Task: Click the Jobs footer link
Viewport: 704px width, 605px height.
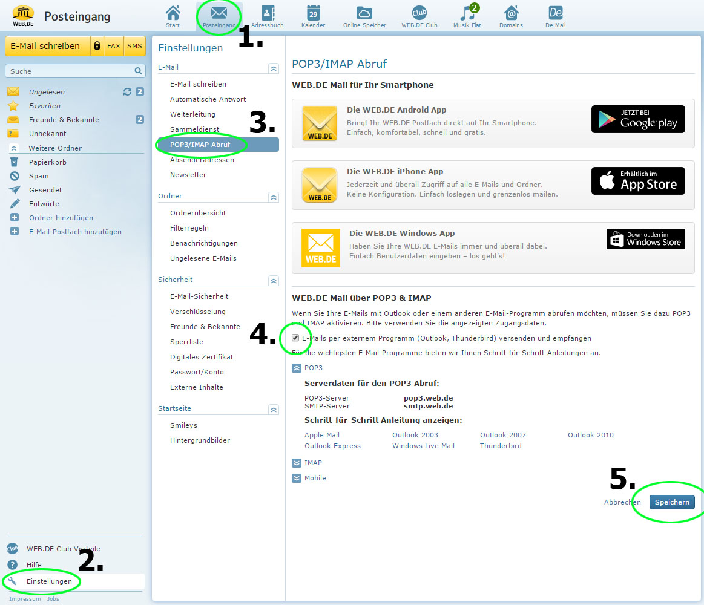Action: [x=53, y=599]
